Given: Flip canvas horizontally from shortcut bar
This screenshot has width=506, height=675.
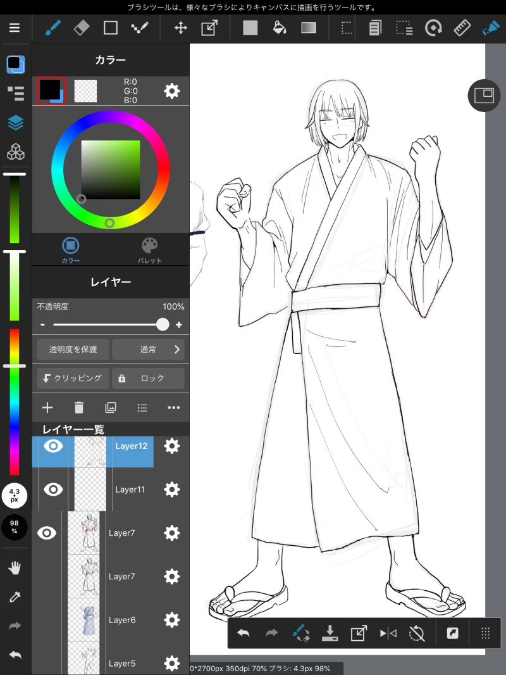Looking at the screenshot, I should (x=388, y=633).
